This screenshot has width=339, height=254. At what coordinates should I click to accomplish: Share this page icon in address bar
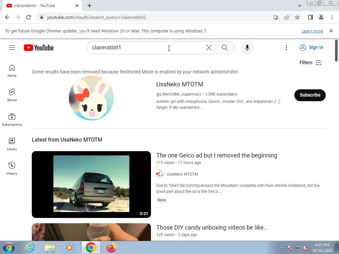[x=287, y=17]
